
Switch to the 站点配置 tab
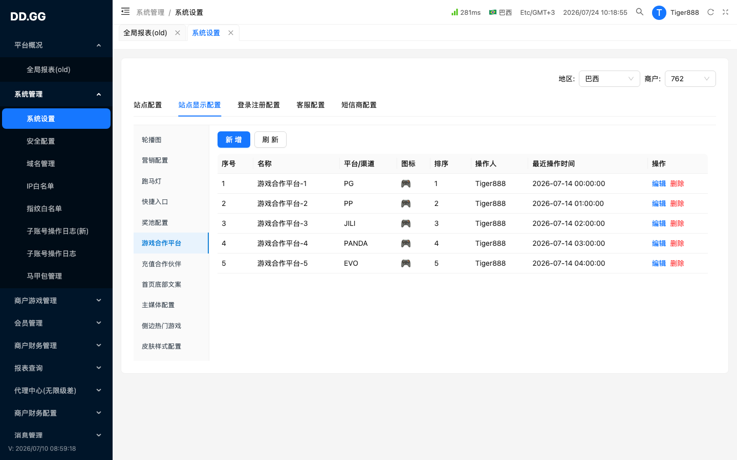pos(147,105)
